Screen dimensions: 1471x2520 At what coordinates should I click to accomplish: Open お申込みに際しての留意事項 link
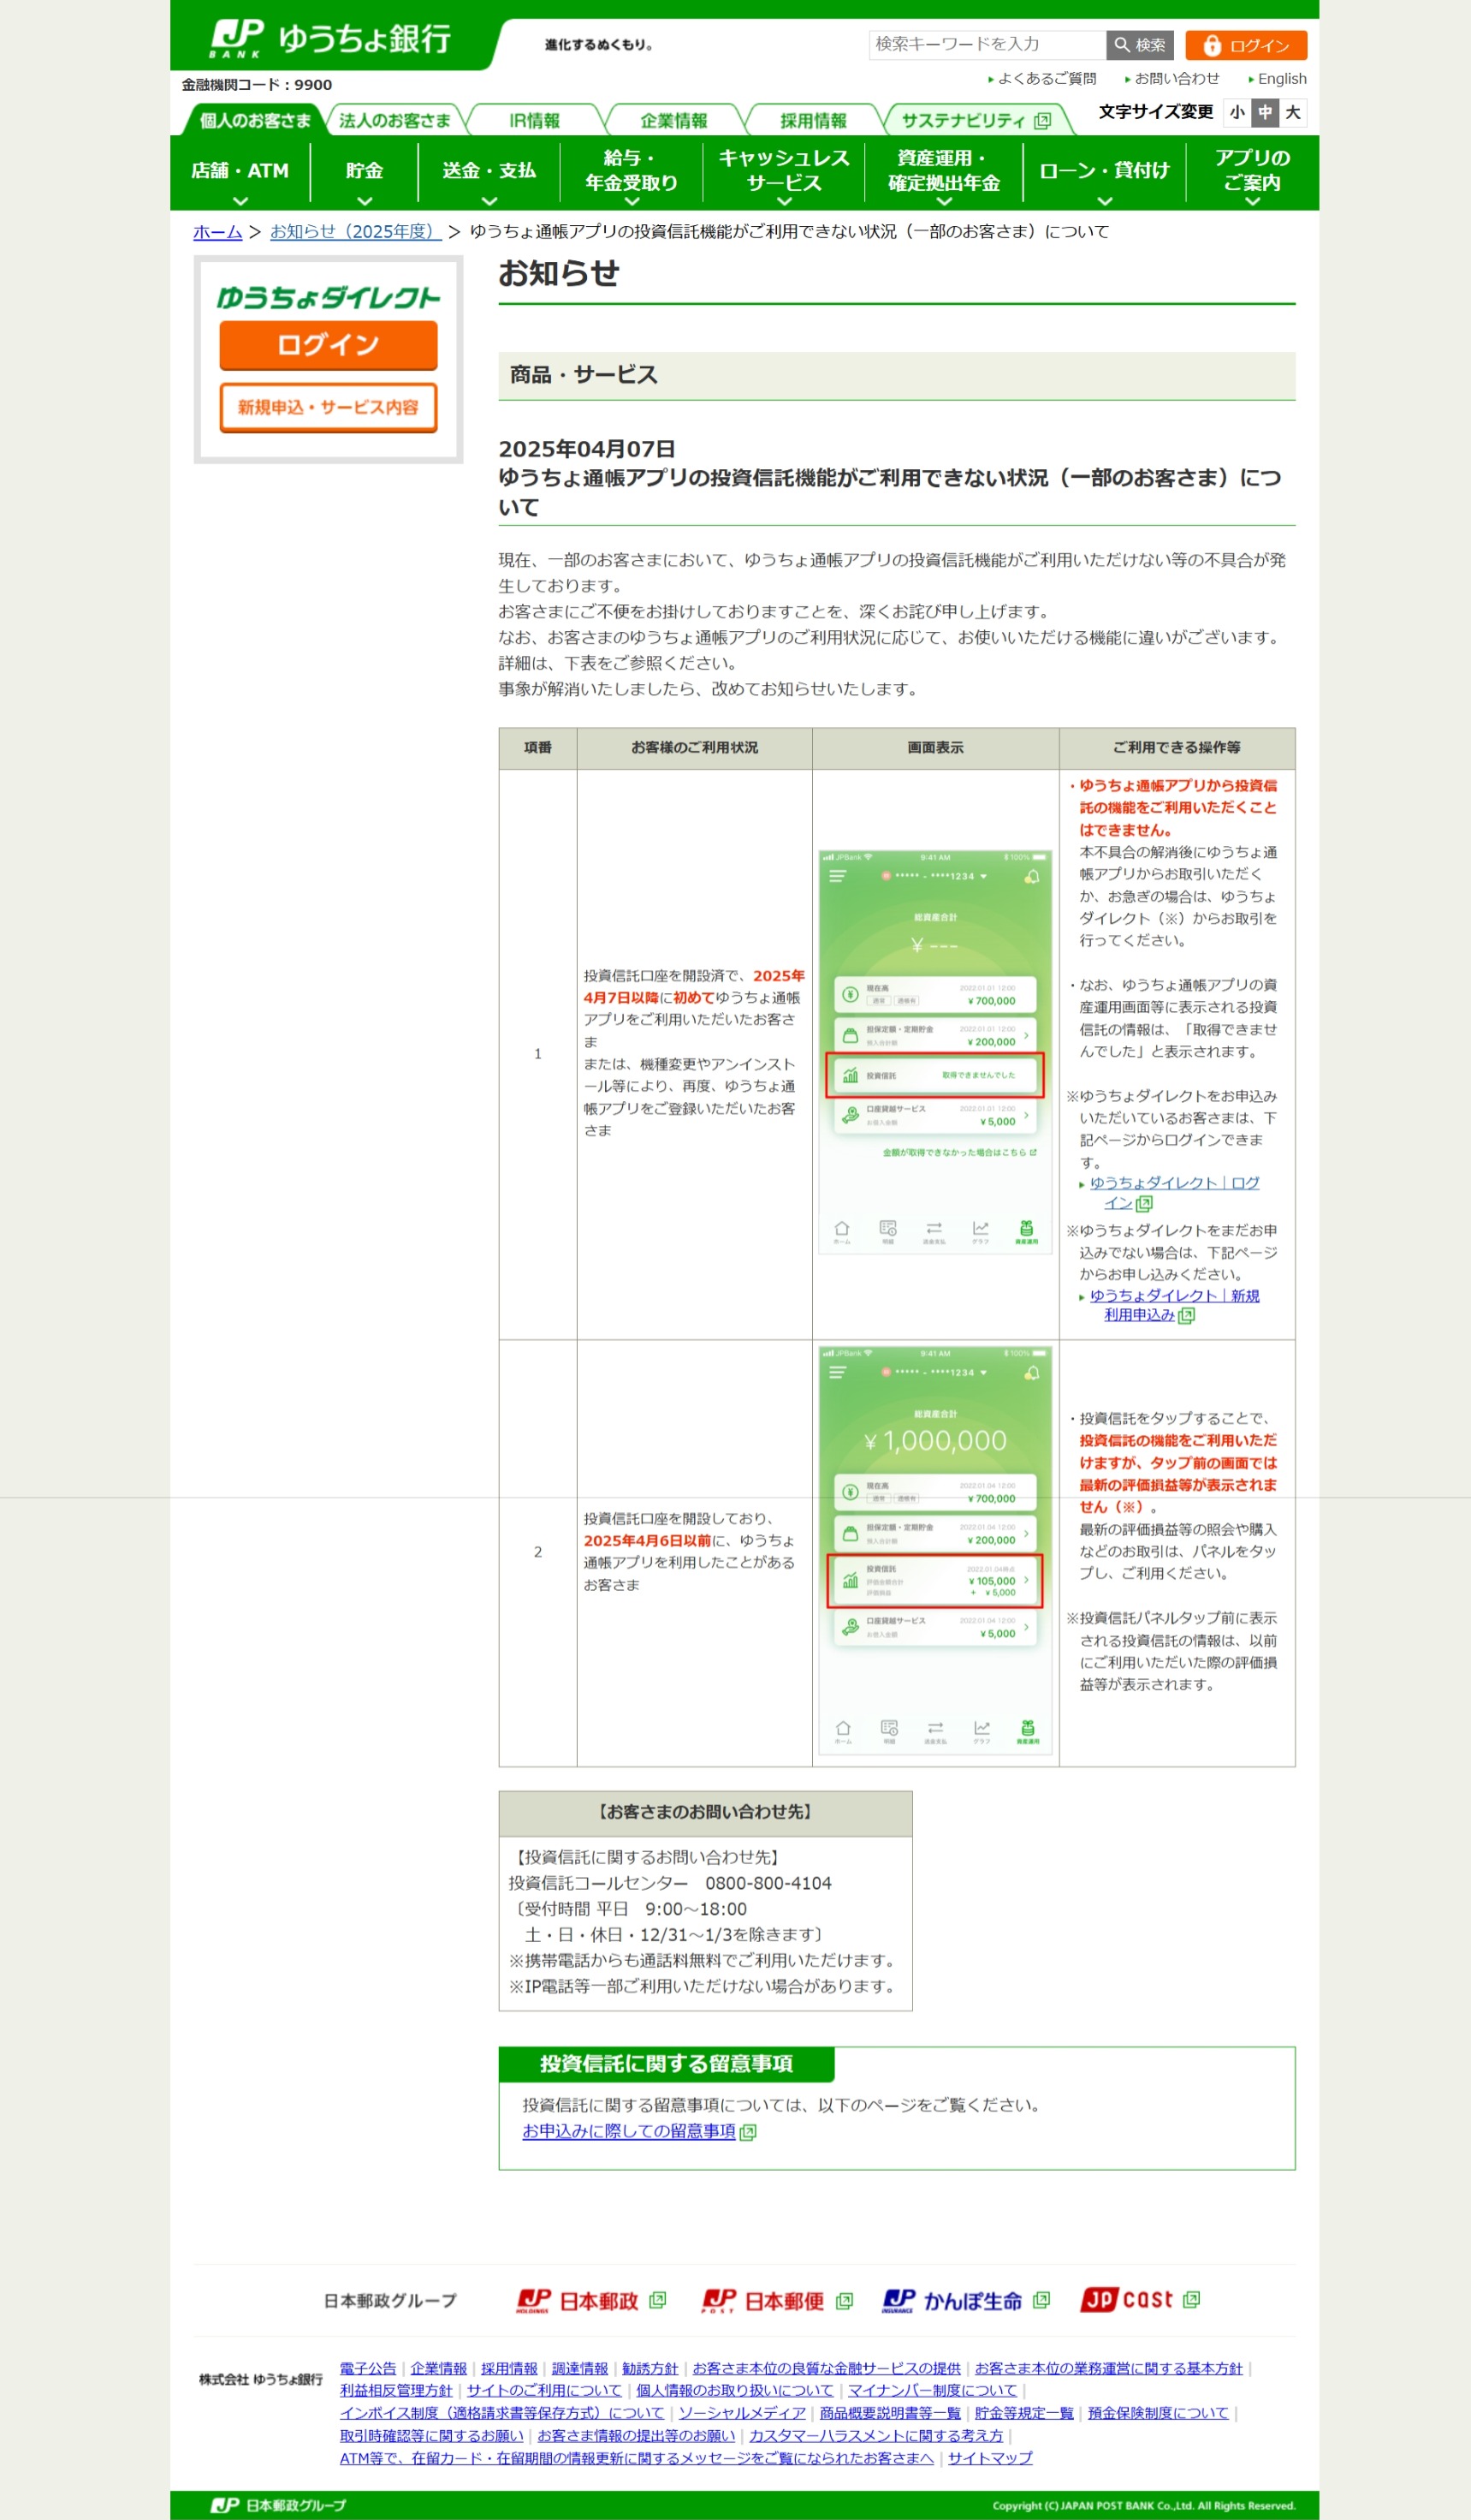[x=629, y=2132]
